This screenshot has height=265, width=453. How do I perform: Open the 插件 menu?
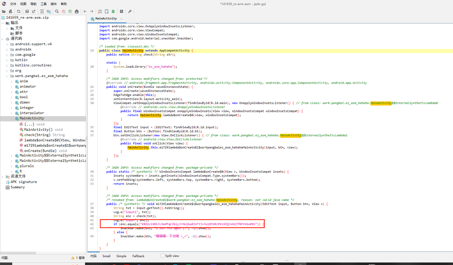(x=53, y=4)
